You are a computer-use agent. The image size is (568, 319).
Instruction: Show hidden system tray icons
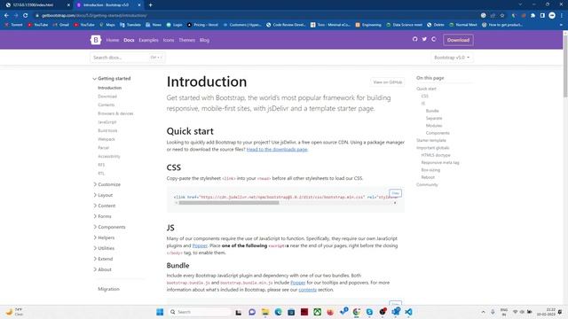pos(483,312)
